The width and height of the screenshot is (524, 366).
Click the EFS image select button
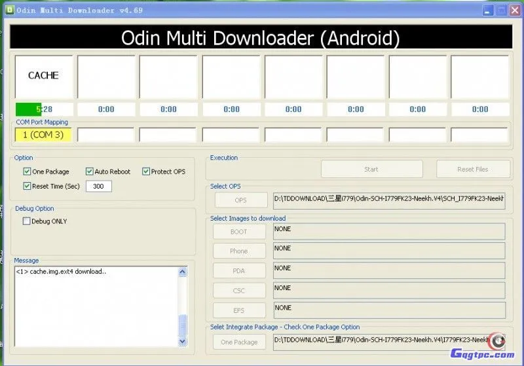239,310
